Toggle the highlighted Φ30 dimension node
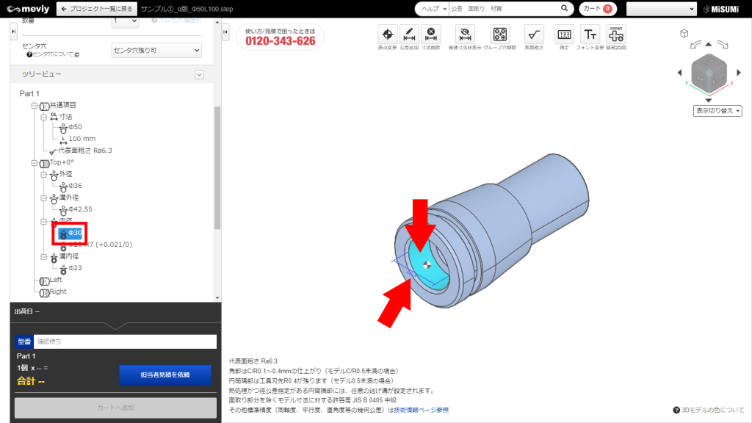752x423 pixels. [71, 234]
